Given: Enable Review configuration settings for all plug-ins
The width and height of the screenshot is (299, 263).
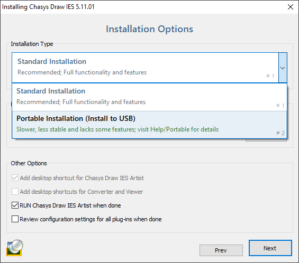Looking at the screenshot, I should coord(15,219).
